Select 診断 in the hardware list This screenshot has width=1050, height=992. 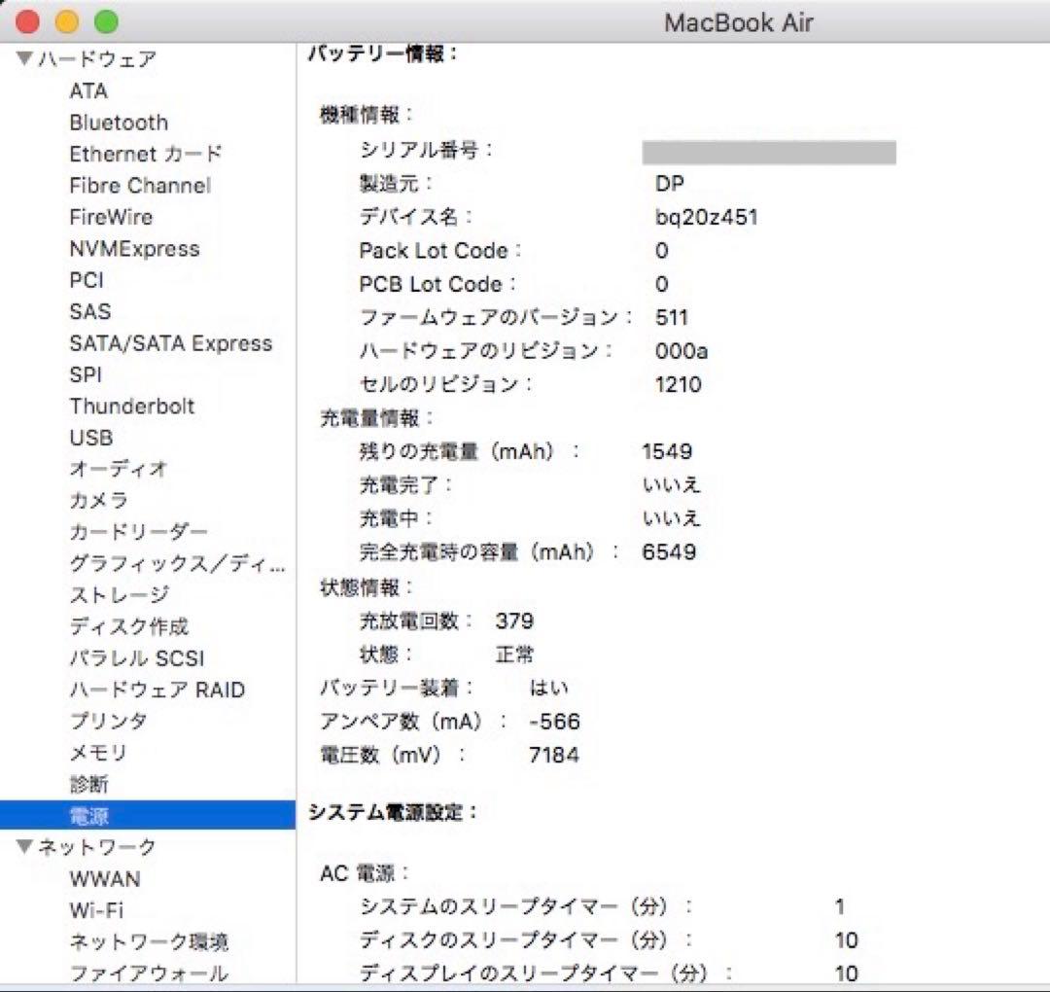(88, 783)
